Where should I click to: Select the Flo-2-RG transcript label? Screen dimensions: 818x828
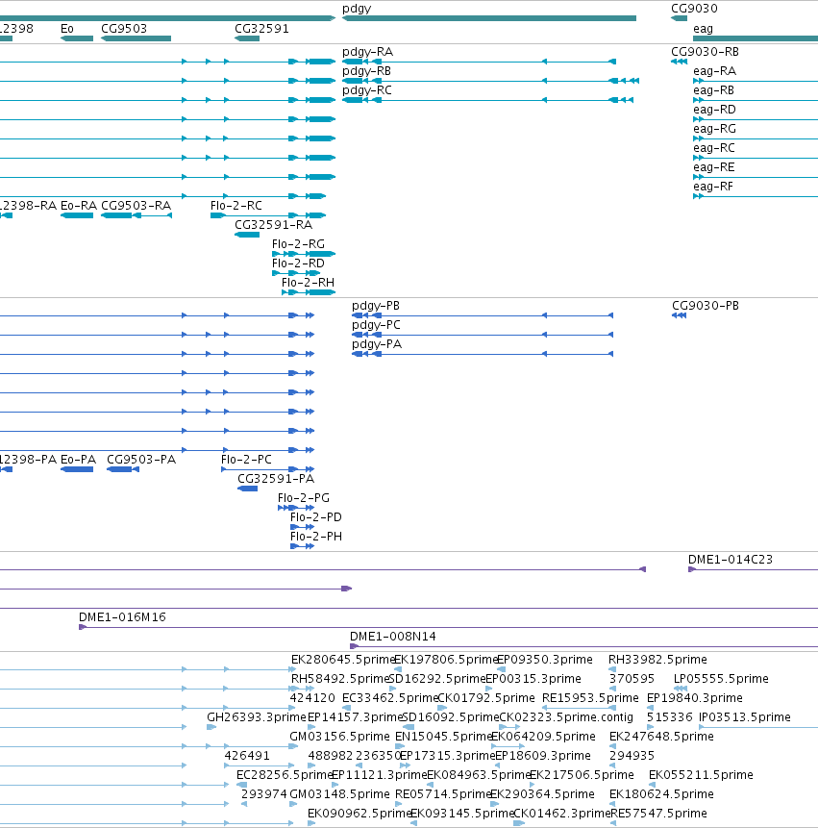click(x=298, y=244)
